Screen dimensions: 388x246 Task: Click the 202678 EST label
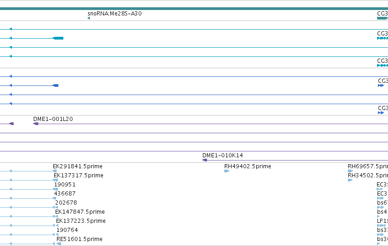(66, 203)
